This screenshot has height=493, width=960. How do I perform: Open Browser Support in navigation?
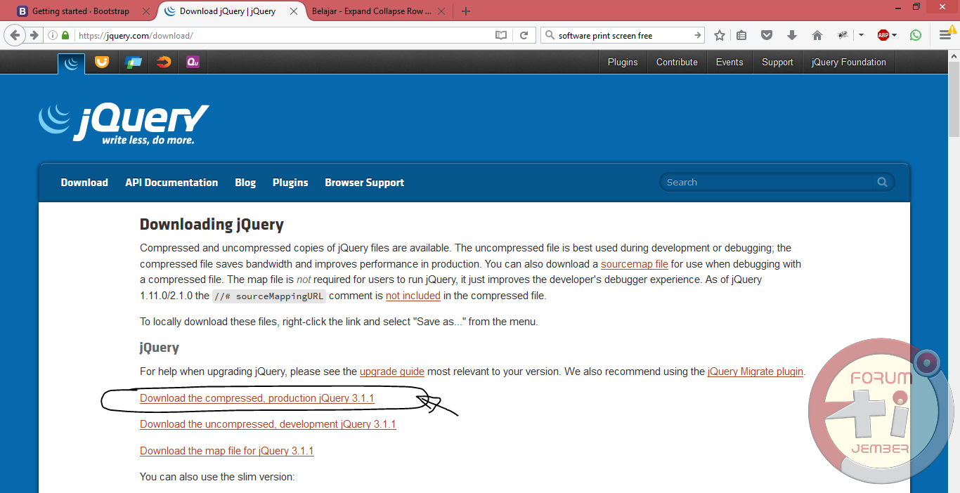pyautogui.click(x=364, y=183)
